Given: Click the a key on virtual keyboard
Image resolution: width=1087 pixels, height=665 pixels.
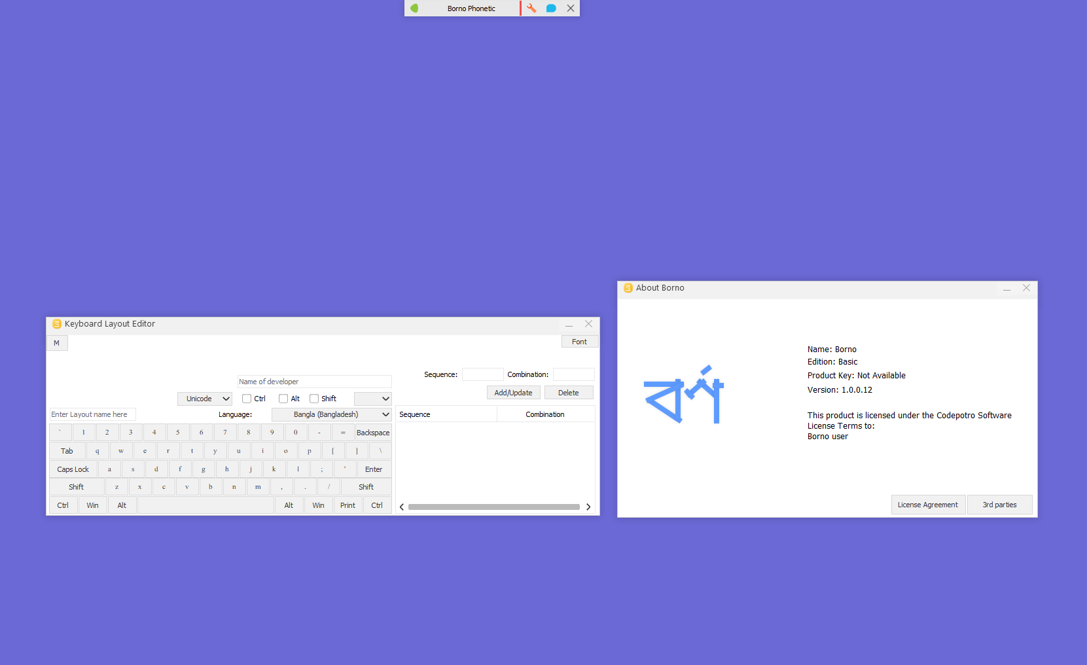Looking at the screenshot, I should (x=109, y=469).
